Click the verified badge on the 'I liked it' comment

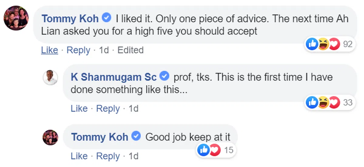[x=106, y=18]
